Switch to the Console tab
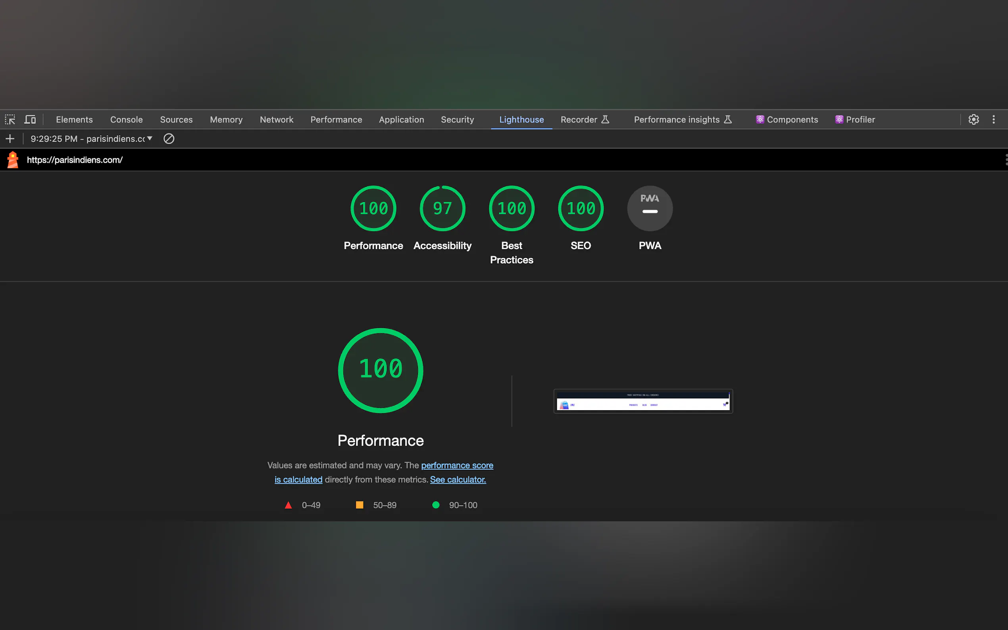The width and height of the screenshot is (1008, 630). [x=126, y=119]
